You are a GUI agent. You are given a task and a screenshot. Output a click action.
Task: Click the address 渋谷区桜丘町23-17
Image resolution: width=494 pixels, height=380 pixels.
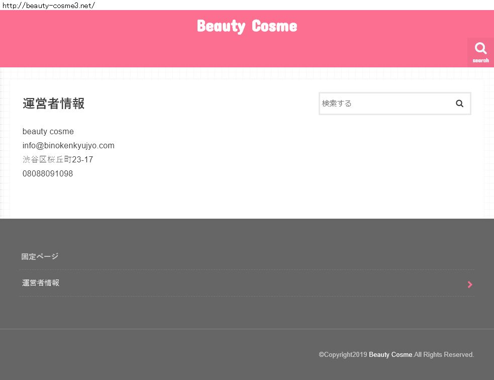(x=58, y=160)
